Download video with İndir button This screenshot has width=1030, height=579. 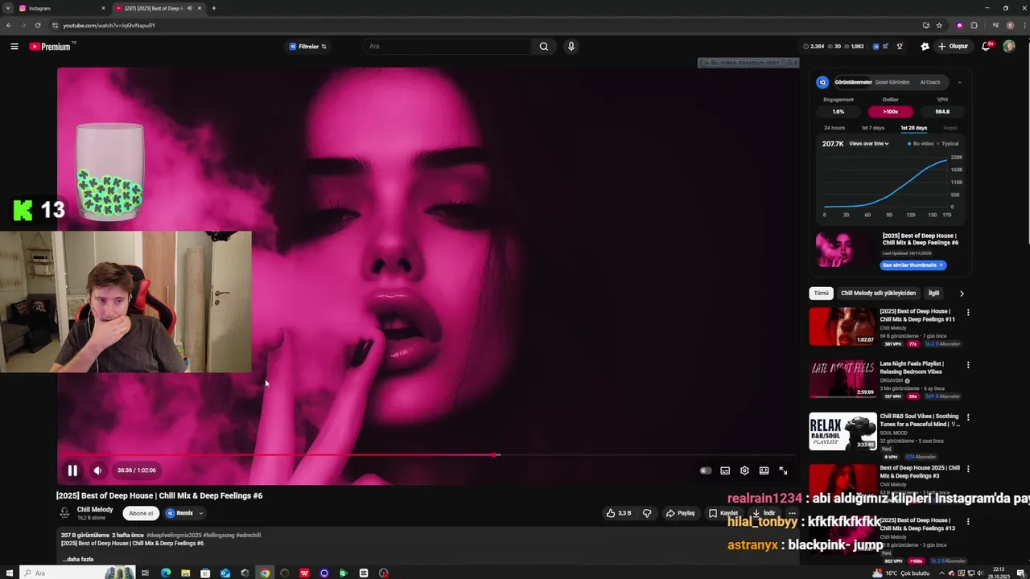pyautogui.click(x=764, y=513)
